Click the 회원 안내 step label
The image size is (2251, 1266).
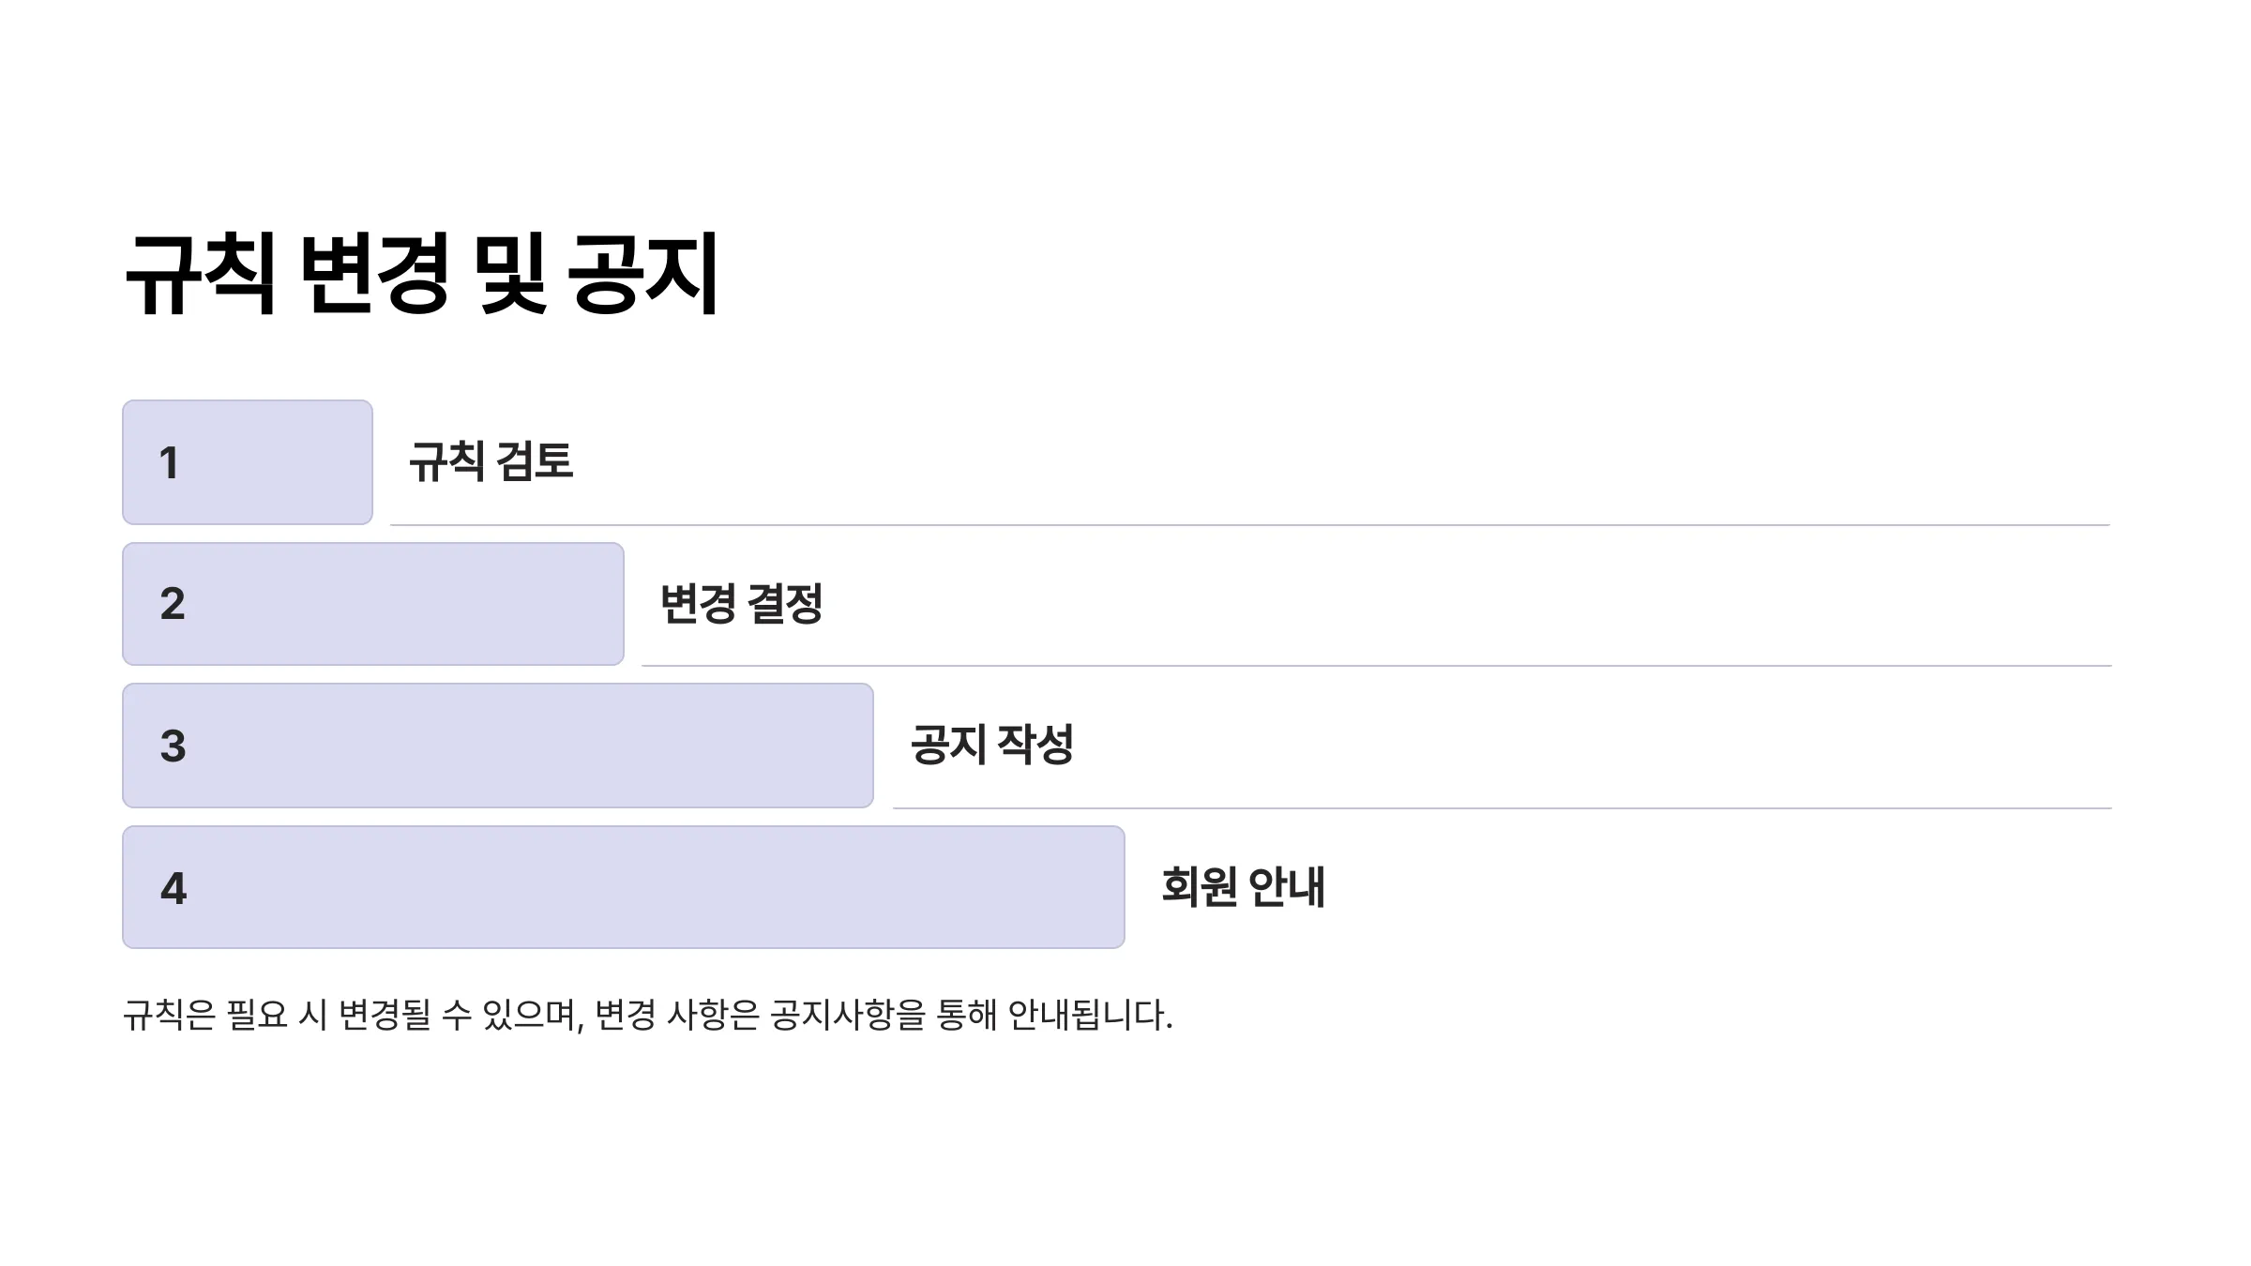coord(1244,886)
